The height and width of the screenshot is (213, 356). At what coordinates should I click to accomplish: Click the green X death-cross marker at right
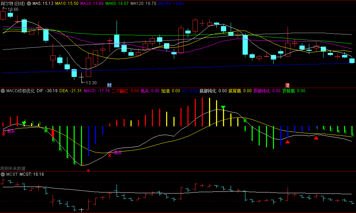pyautogui.click(x=245, y=121)
